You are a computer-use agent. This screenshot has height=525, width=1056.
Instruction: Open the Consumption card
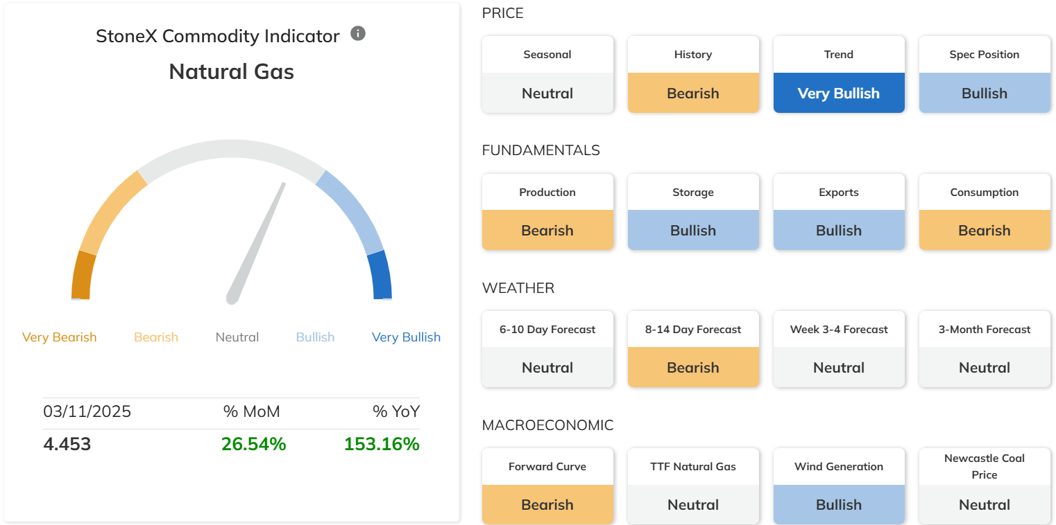tap(985, 212)
